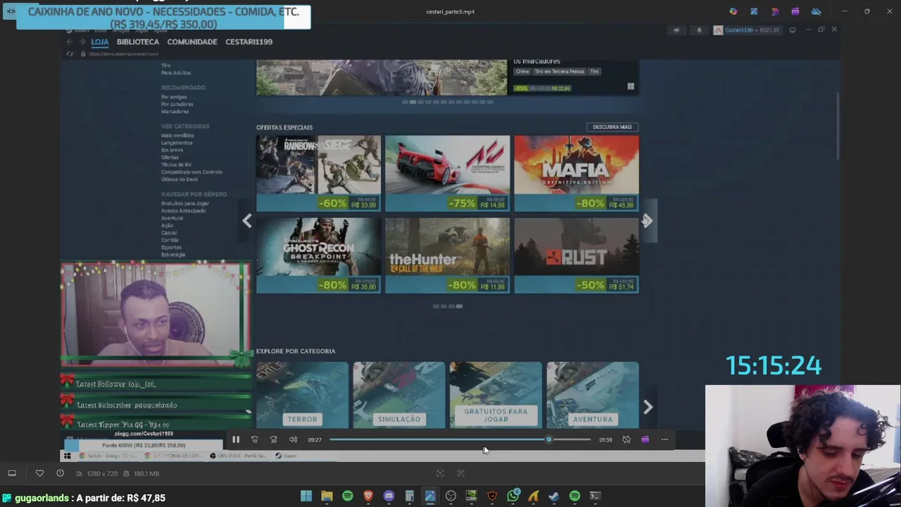Viewport: 901px width, 507px height.
Task: Switch to the BIBLIOTECA tab in Steam
Action: coord(138,42)
